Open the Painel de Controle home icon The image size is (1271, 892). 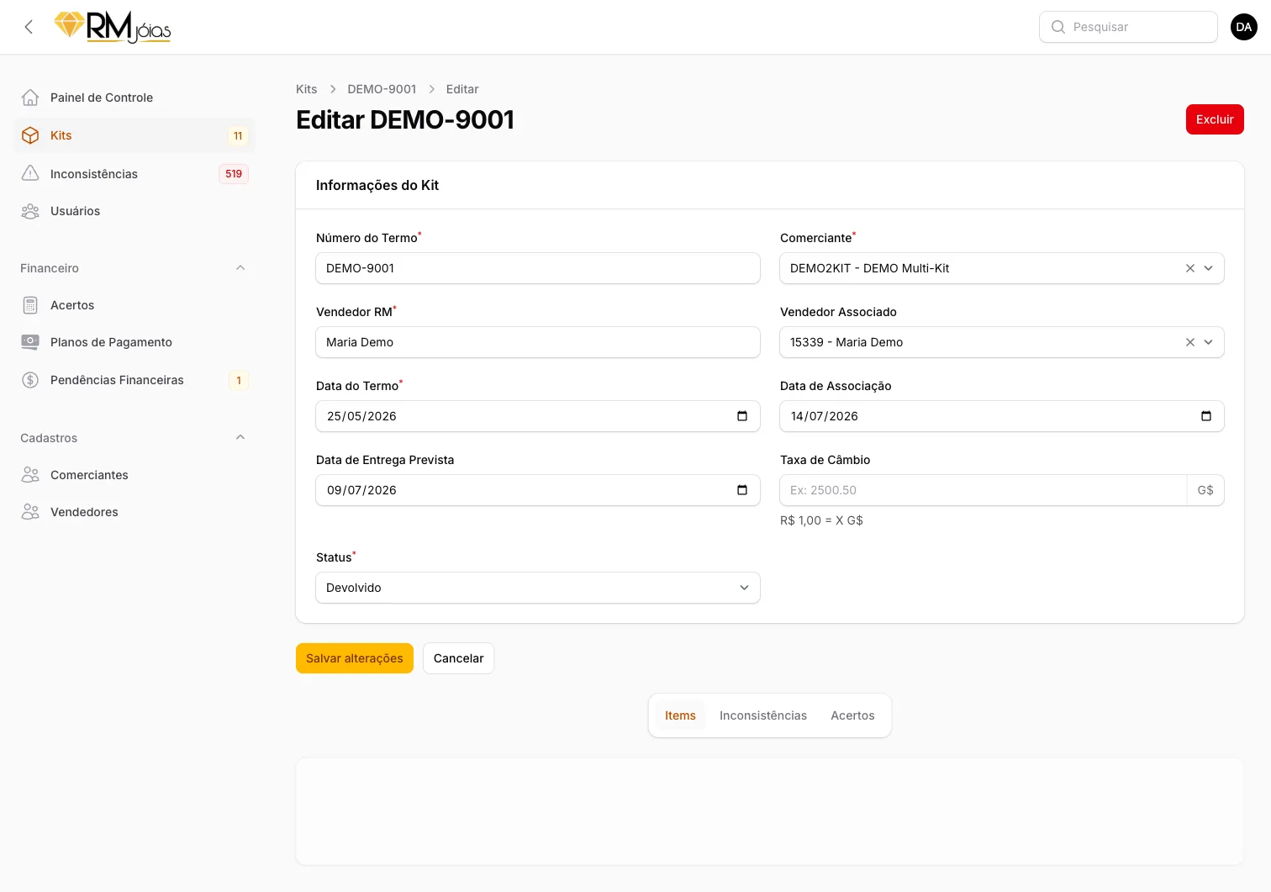[30, 98]
